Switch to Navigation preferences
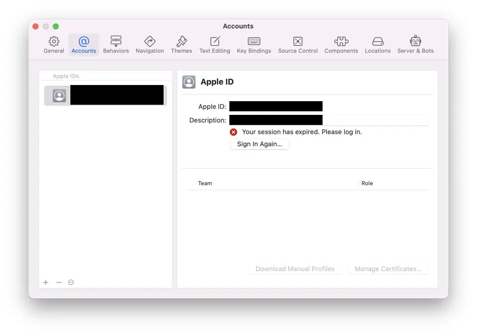The width and height of the screenshot is (477, 336). pos(149,45)
